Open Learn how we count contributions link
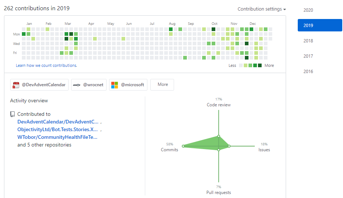The width and height of the screenshot is (343, 198). 46,66
